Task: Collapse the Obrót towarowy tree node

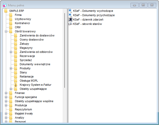Action: click(x=6, y=32)
